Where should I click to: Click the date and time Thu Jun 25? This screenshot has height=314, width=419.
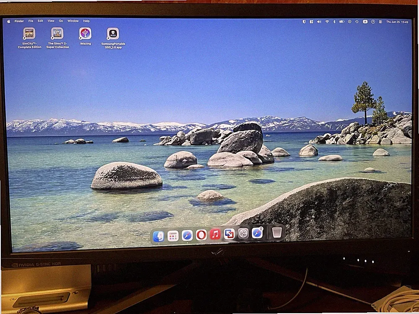[397, 22]
